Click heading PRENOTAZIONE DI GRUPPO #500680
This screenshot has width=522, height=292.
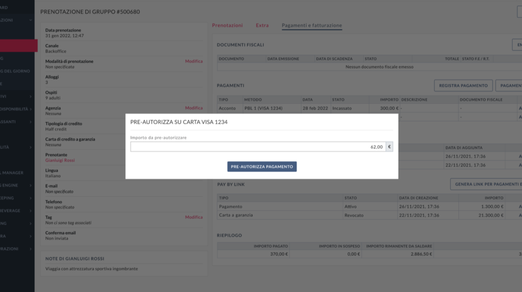[x=90, y=12]
